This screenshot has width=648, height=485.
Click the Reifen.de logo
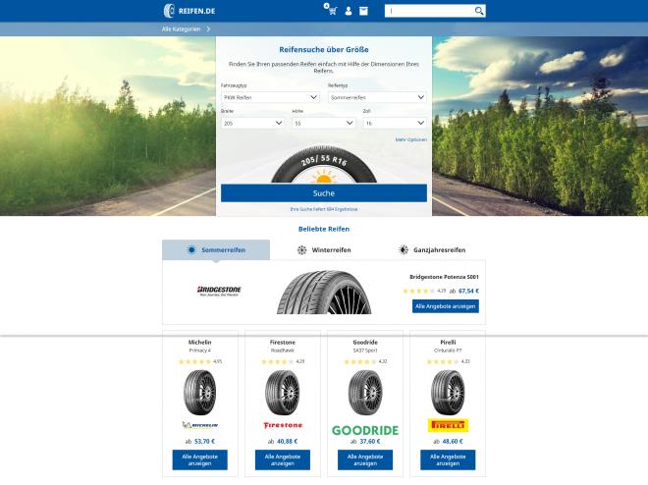point(189,11)
